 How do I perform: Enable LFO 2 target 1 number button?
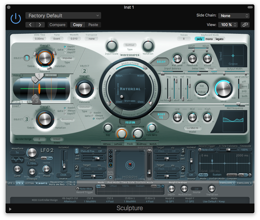pos(77,151)
